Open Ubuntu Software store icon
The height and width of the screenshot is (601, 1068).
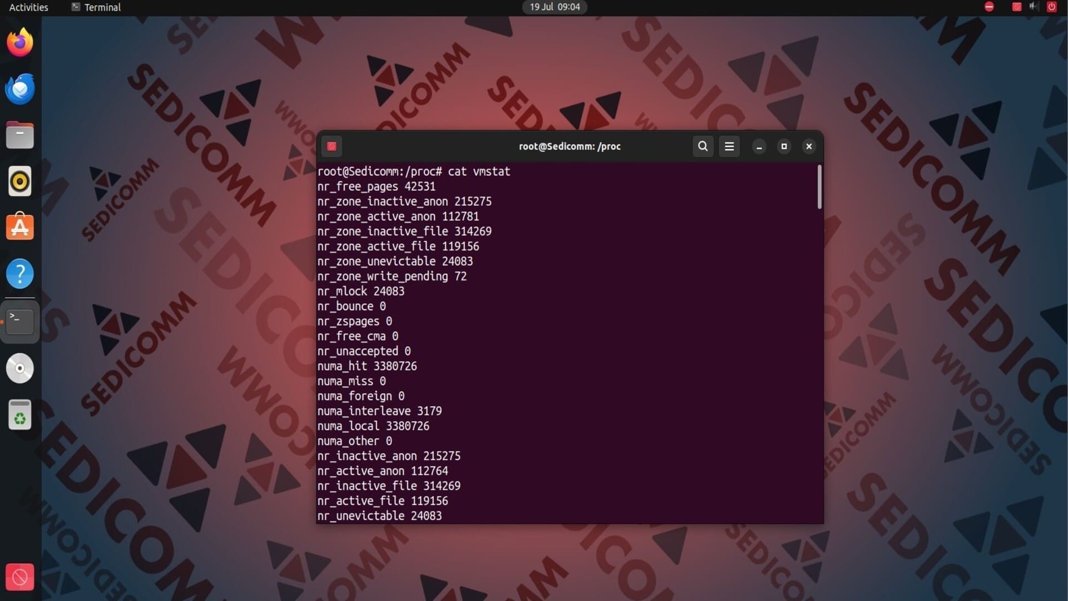(x=20, y=228)
